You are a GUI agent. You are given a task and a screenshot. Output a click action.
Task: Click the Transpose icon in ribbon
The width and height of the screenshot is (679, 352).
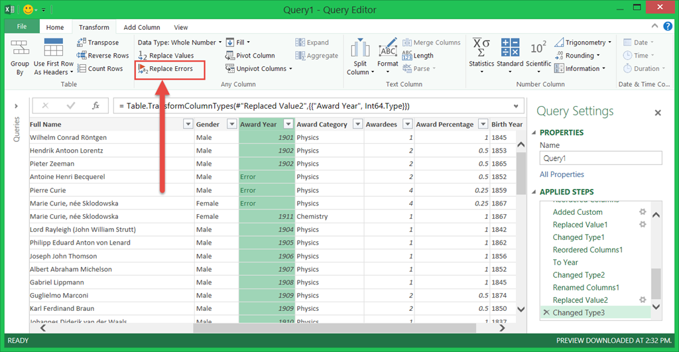click(82, 42)
